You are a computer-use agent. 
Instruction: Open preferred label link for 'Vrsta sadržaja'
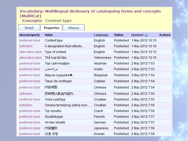[x=30, y=99]
